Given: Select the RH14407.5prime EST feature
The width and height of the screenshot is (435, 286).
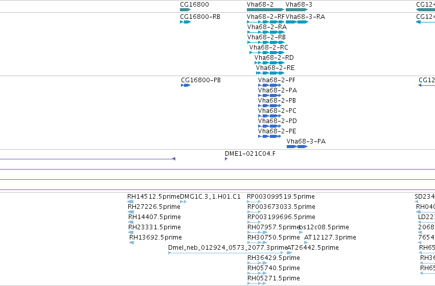Looking at the screenshot, I should click(131, 222).
